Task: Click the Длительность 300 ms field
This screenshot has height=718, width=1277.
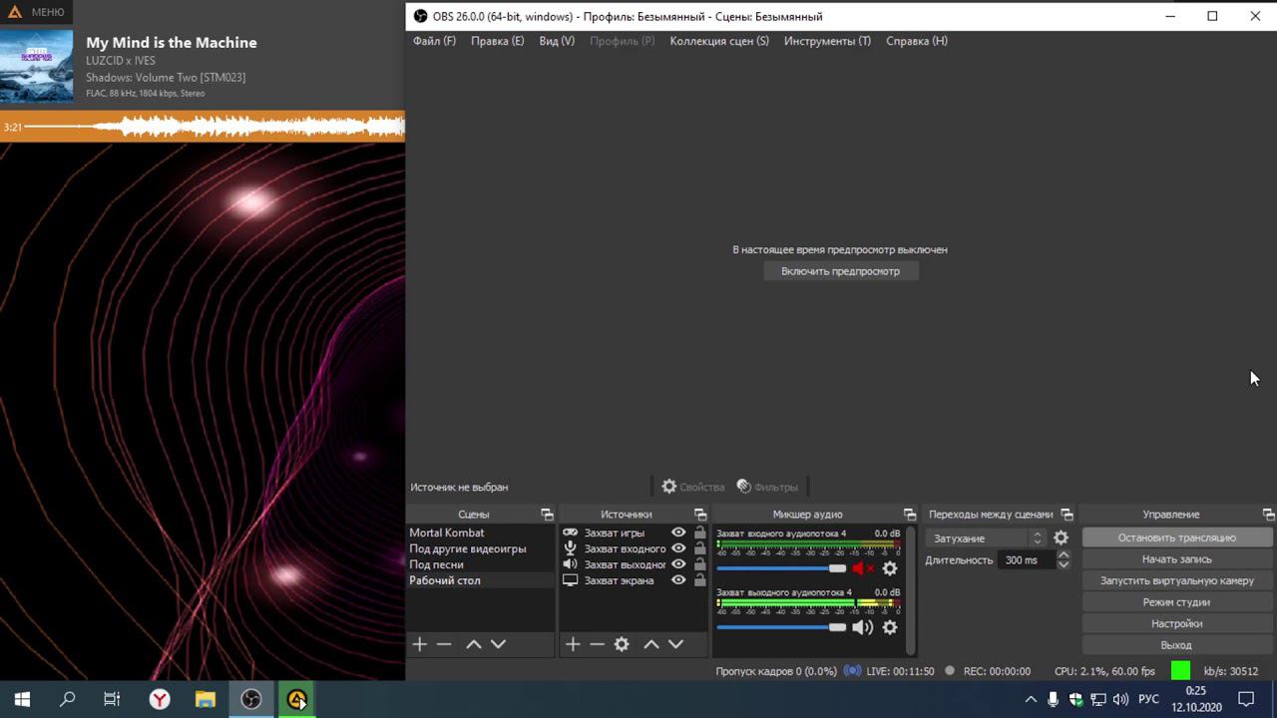Action: tap(1027, 560)
